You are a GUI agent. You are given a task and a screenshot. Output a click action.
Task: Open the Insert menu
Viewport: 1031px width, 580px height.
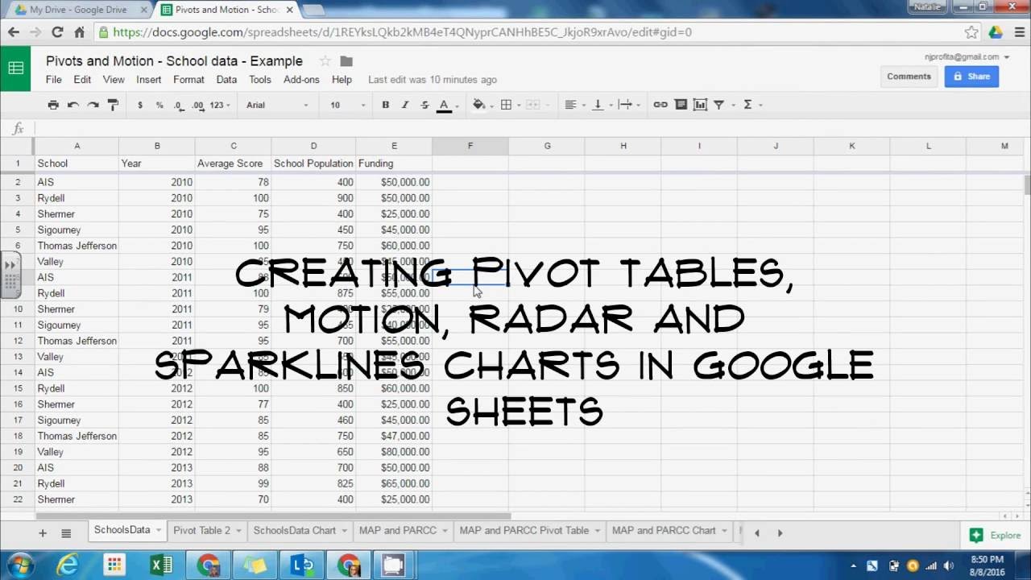(149, 80)
